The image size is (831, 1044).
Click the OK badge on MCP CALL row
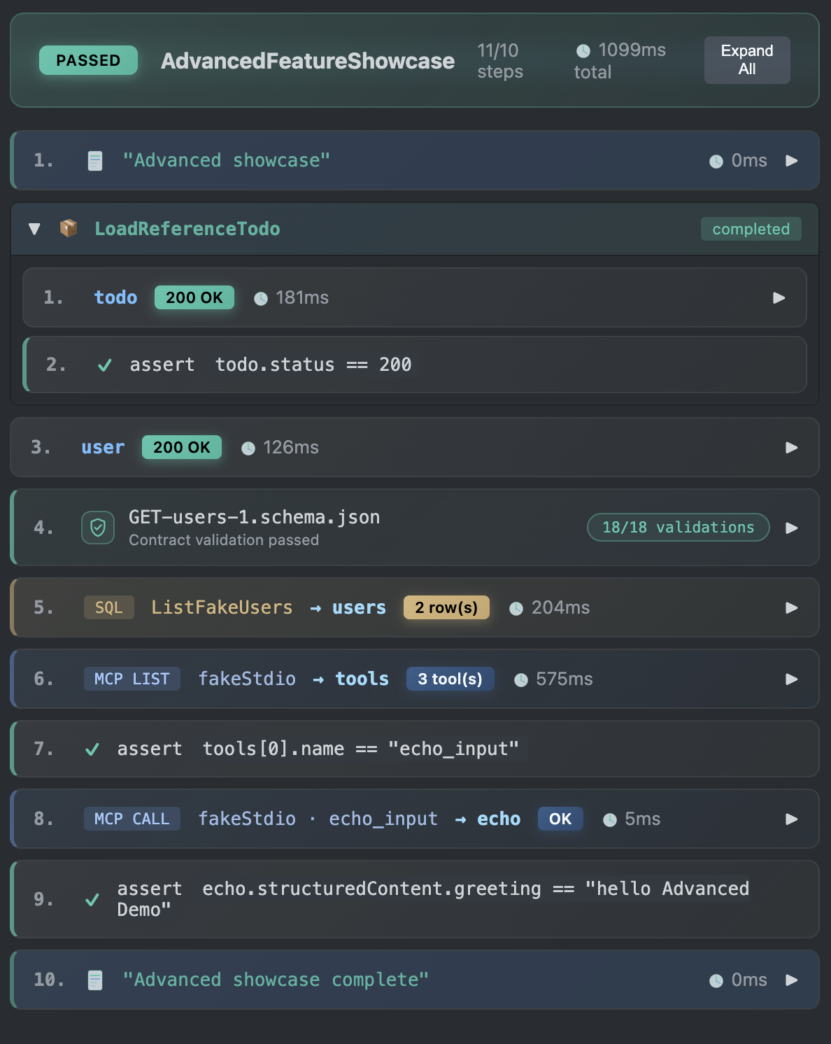pos(560,819)
